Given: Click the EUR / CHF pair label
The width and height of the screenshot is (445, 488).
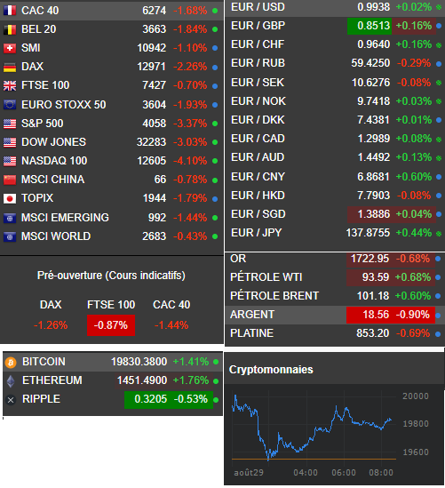Looking at the screenshot, I should [x=258, y=44].
